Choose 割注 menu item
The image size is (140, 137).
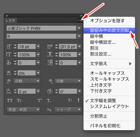pos(109,48)
